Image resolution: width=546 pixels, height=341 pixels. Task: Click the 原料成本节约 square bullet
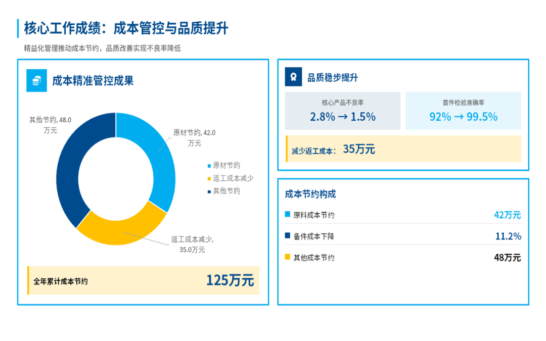(288, 215)
